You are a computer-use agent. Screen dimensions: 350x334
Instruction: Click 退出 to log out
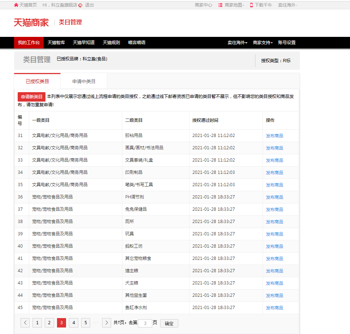point(89,5)
